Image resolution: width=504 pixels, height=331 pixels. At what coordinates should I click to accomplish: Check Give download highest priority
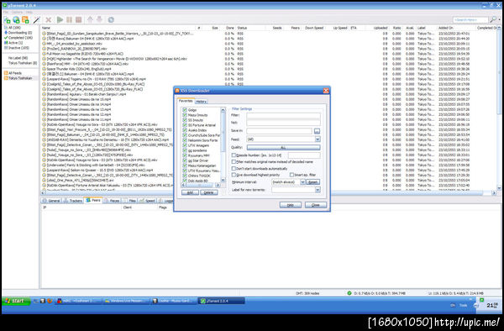click(x=234, y=175)
